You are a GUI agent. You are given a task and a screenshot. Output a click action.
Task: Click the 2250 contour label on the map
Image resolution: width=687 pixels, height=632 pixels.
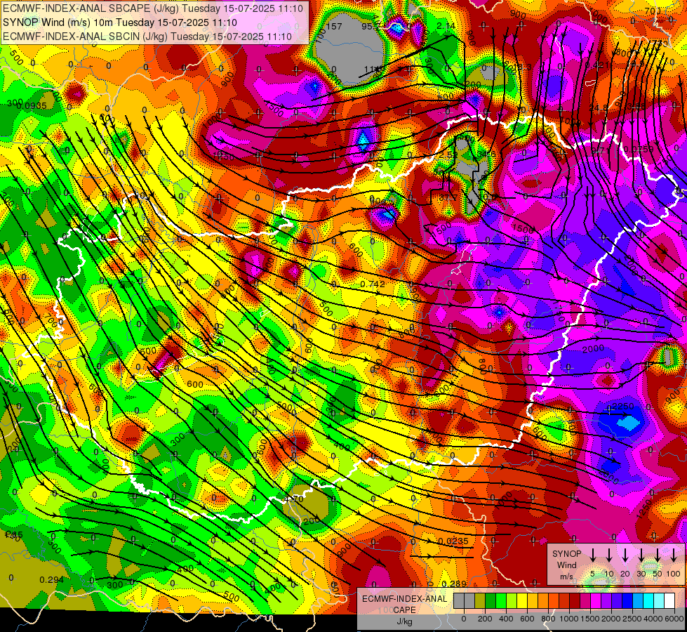coord(622,406)
